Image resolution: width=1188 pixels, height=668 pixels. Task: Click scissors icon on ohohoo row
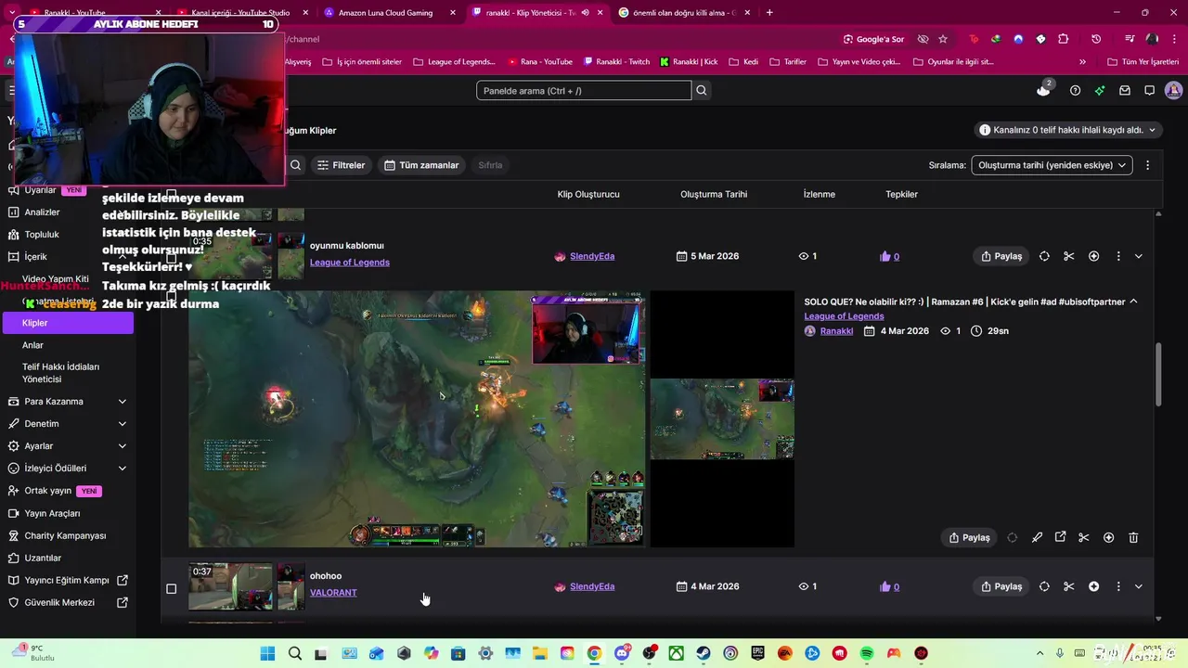coord(1069,586)
